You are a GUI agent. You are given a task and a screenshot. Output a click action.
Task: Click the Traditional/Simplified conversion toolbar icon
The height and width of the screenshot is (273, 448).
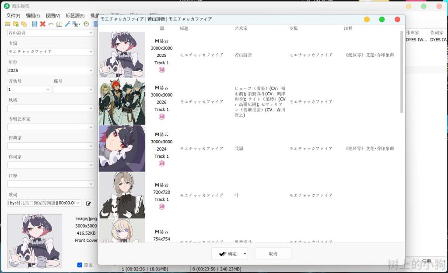click(76, 24)
